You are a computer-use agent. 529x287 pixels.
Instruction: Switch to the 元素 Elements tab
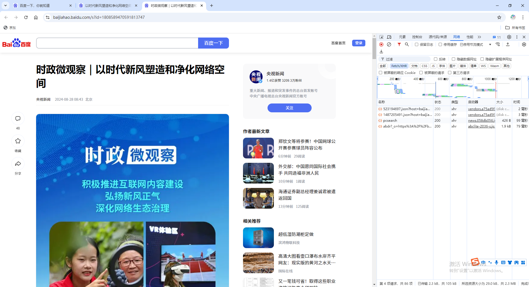(402, 37)
